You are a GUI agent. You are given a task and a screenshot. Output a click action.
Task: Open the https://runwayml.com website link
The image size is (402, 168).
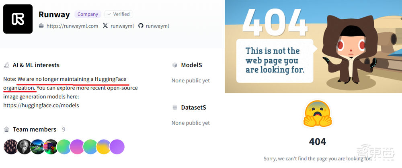[72, 26]
